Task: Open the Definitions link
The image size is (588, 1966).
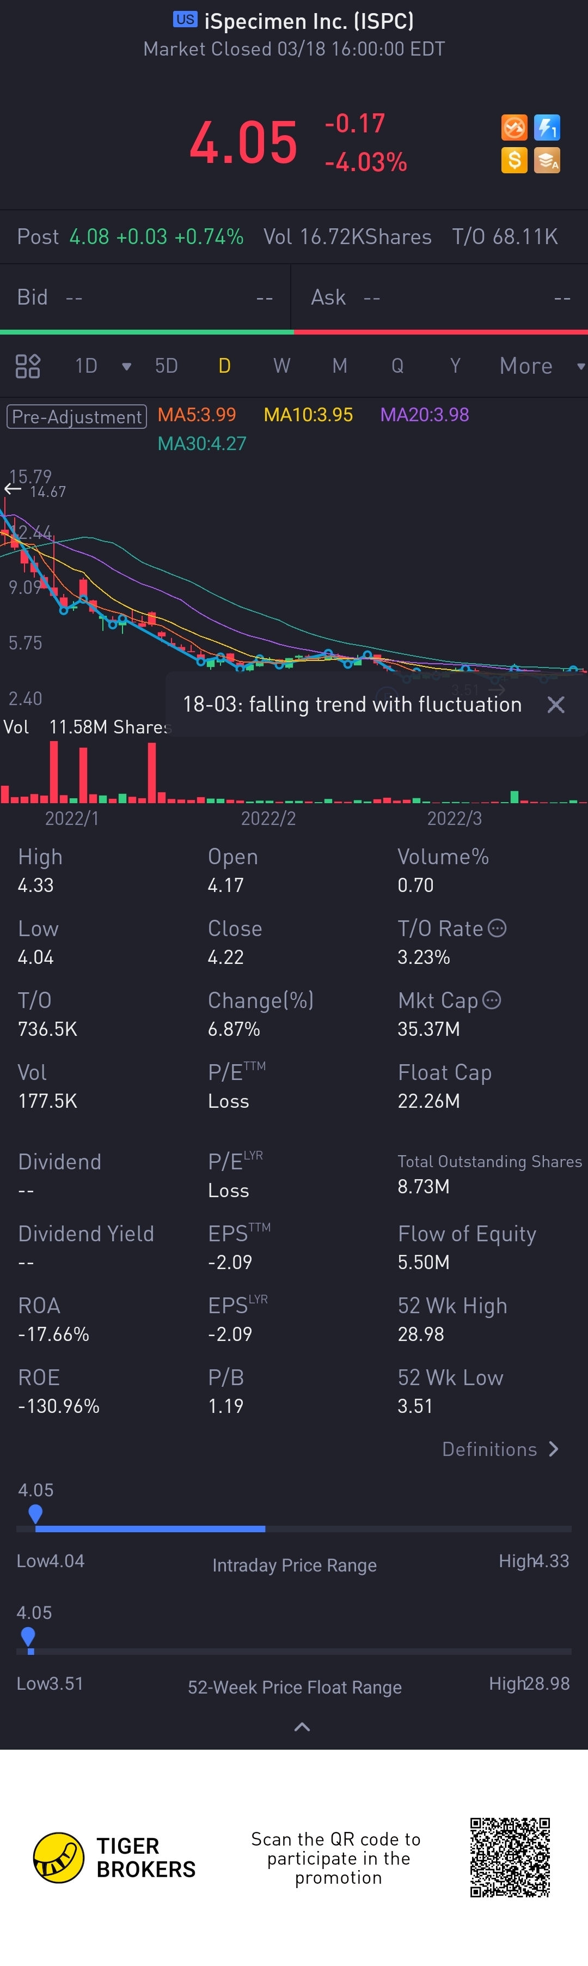Action: (x=500, y=1449)
